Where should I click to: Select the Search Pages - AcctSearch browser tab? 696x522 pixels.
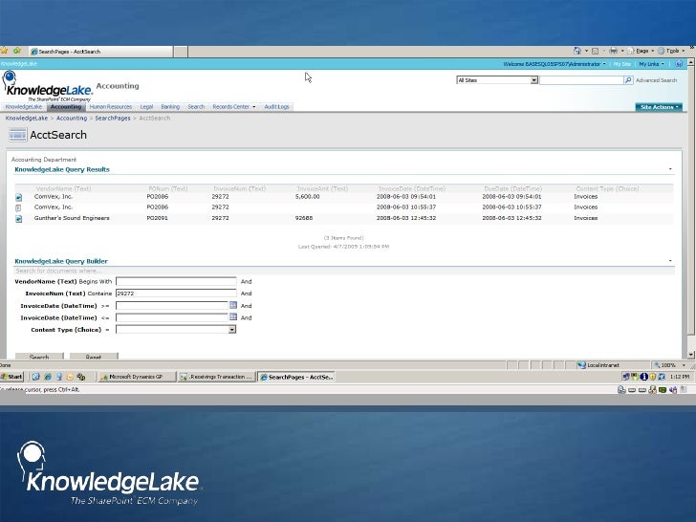100,52
